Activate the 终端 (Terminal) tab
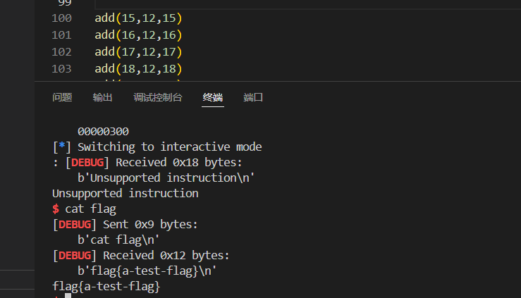Viewport: 521px width, 298px height. [212, 97]
